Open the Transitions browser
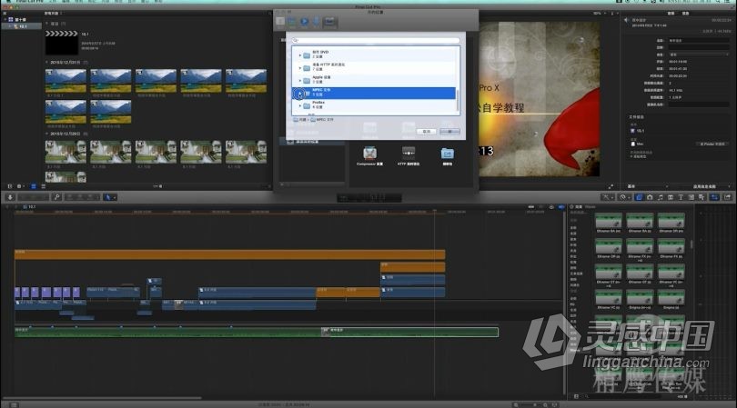This screenshot has width=737, height=408. pyautogui.click(x=671, y=197)
